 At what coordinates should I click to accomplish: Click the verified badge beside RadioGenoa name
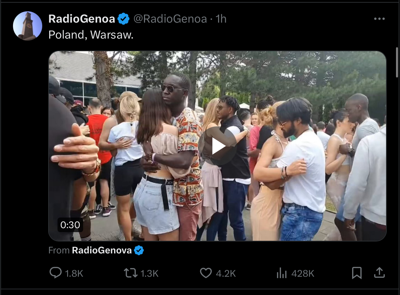[x=124, y=19]
